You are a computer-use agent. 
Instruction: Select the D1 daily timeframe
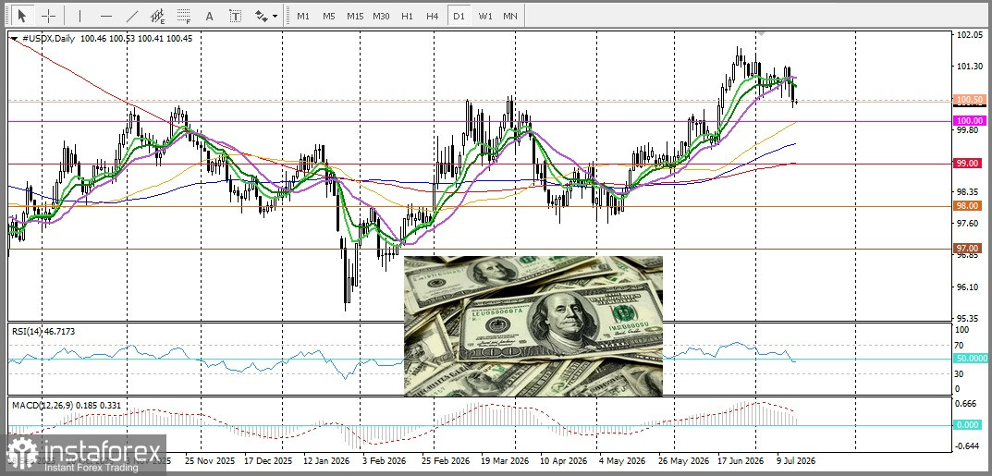(x=458, y=16)
